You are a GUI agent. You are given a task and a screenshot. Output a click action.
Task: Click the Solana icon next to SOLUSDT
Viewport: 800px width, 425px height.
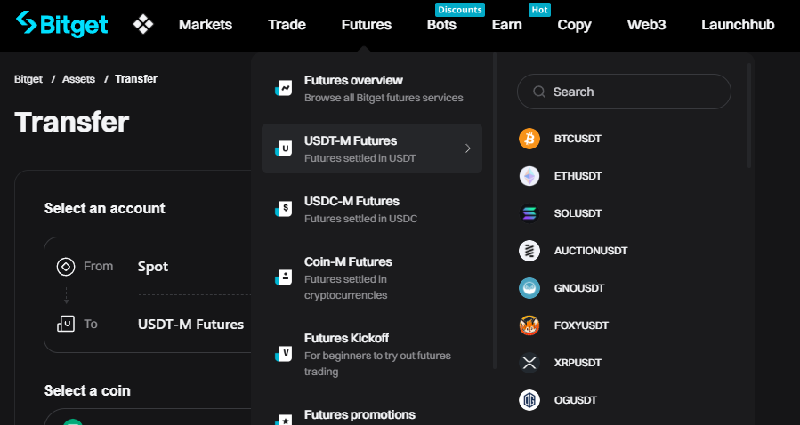pyautogui.click(x=529, y=213)
